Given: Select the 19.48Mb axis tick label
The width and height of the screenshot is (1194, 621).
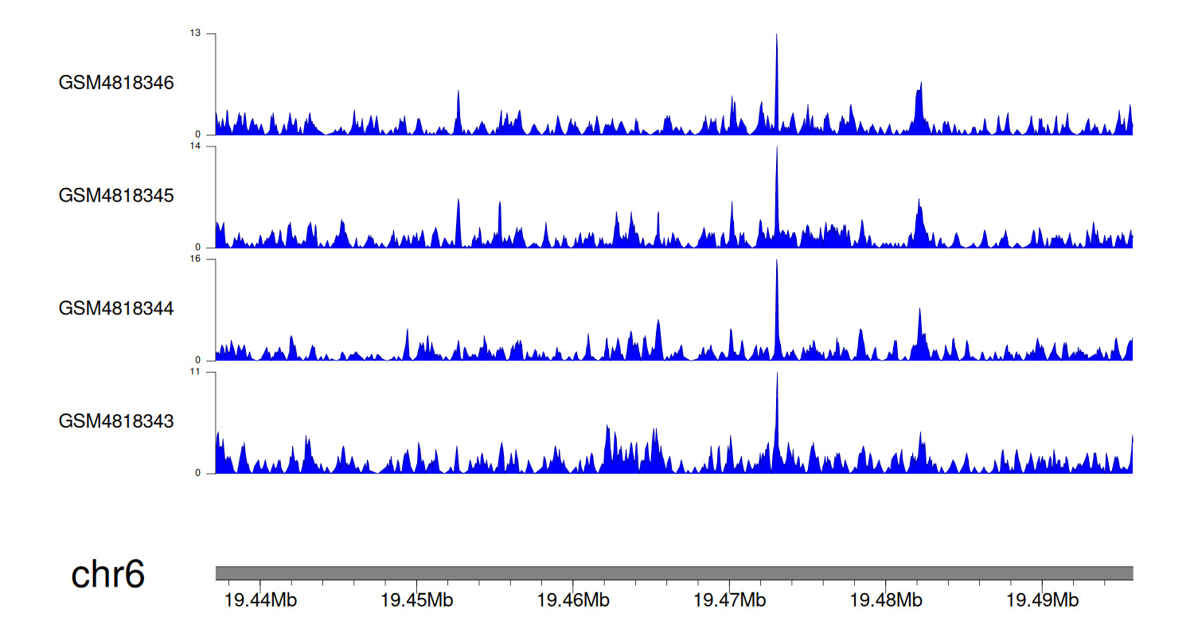Looking at the screenshot, I should point(887,600).
